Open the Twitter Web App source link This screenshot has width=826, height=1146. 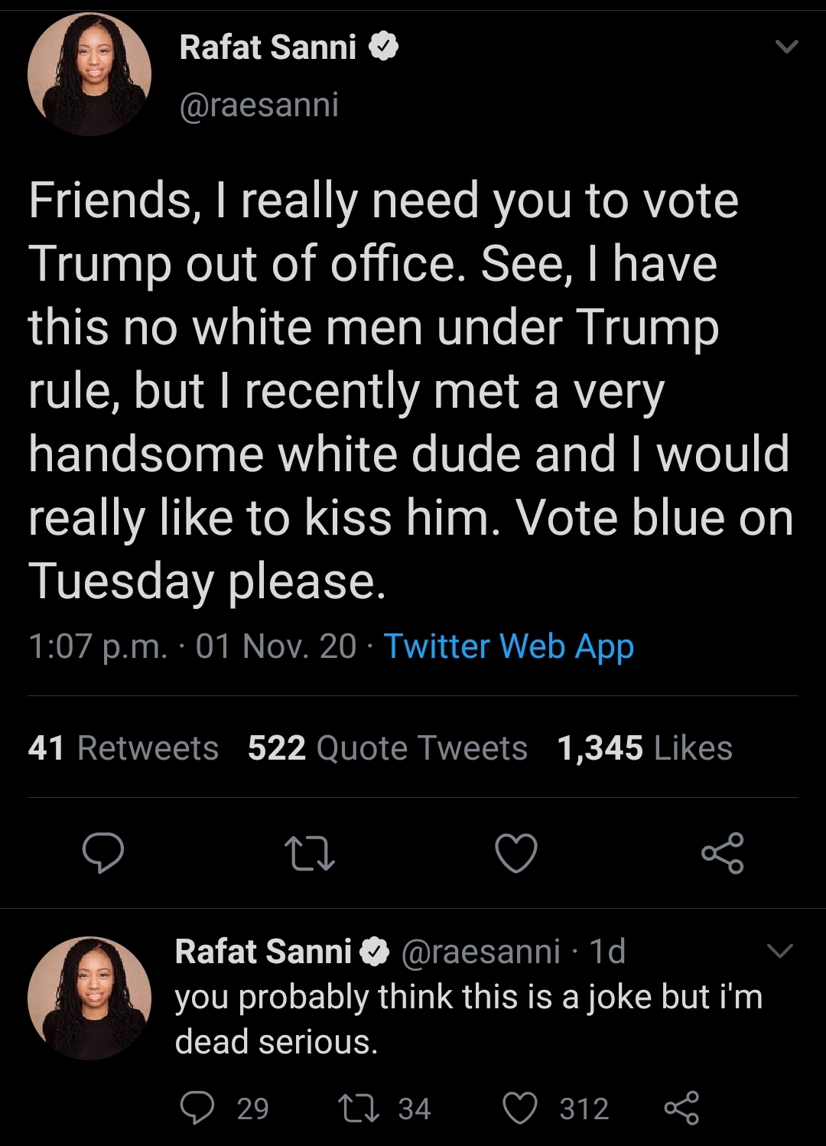(x=509, y=646)
